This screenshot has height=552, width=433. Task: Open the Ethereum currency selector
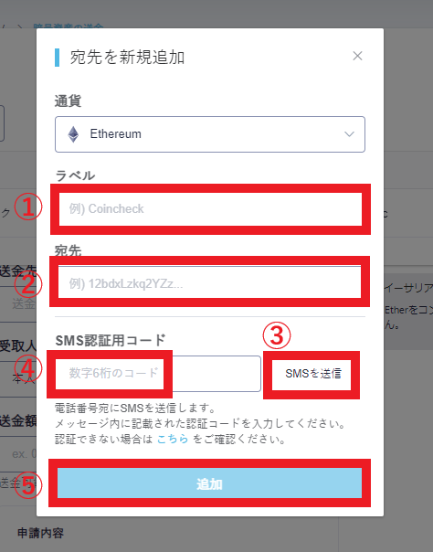coord(210,134)
